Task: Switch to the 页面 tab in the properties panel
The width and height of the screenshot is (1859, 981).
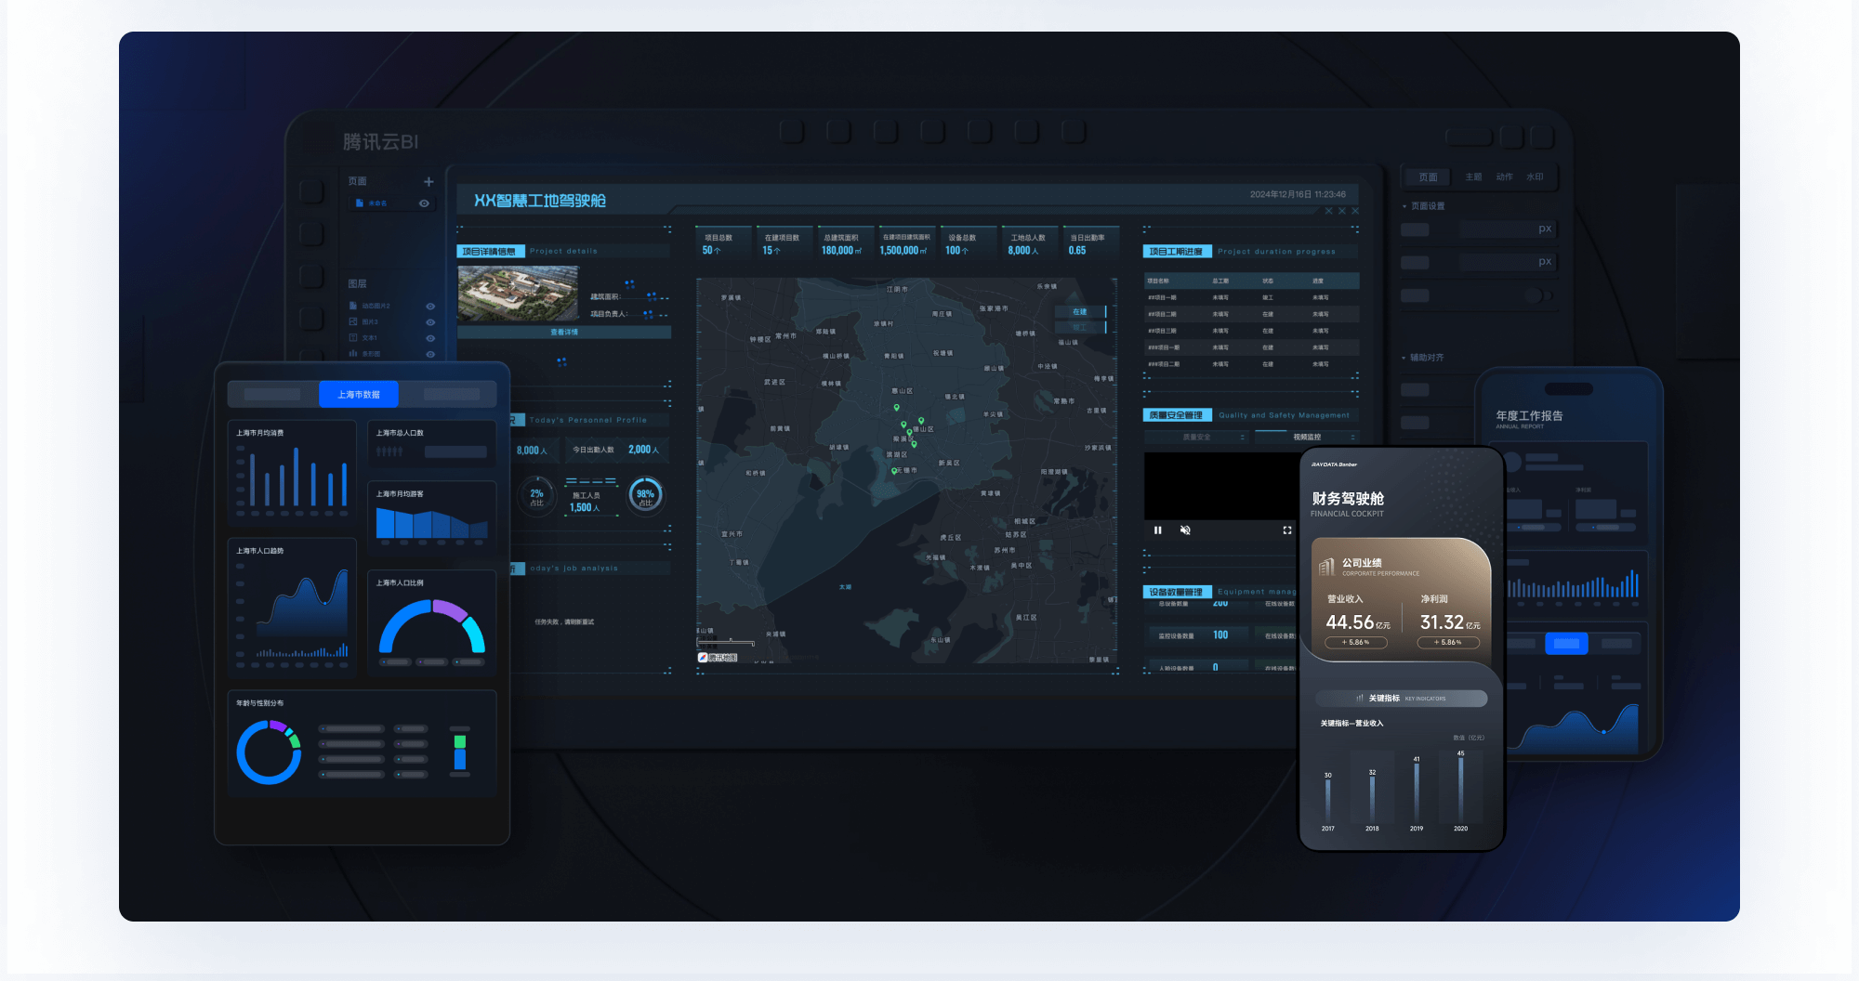Action: pyautogui.click(x=1429, y=177)
